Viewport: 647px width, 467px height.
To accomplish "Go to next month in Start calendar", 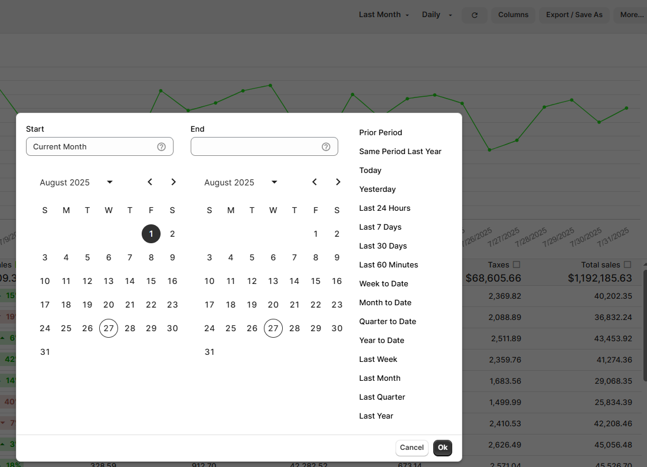I will coord(174,182).
